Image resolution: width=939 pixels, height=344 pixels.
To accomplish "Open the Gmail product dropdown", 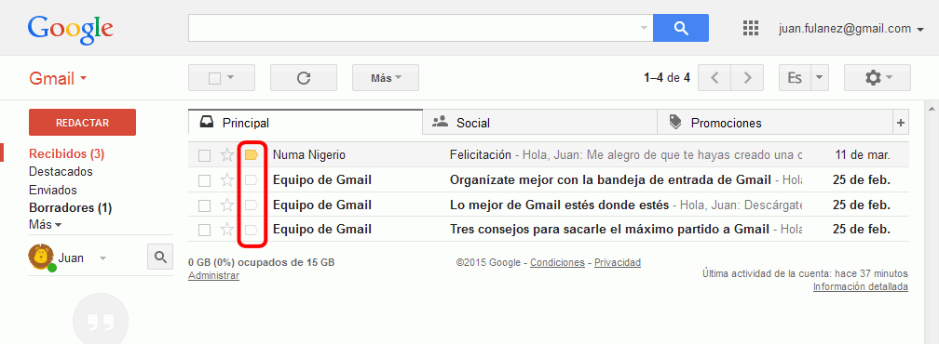I will coord(58,78).
